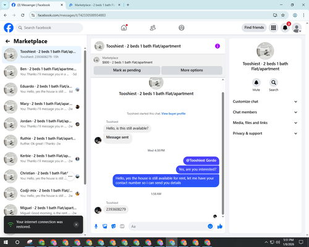
Task: Click the back arrow next to Marketplace
Action: point(7,41)
